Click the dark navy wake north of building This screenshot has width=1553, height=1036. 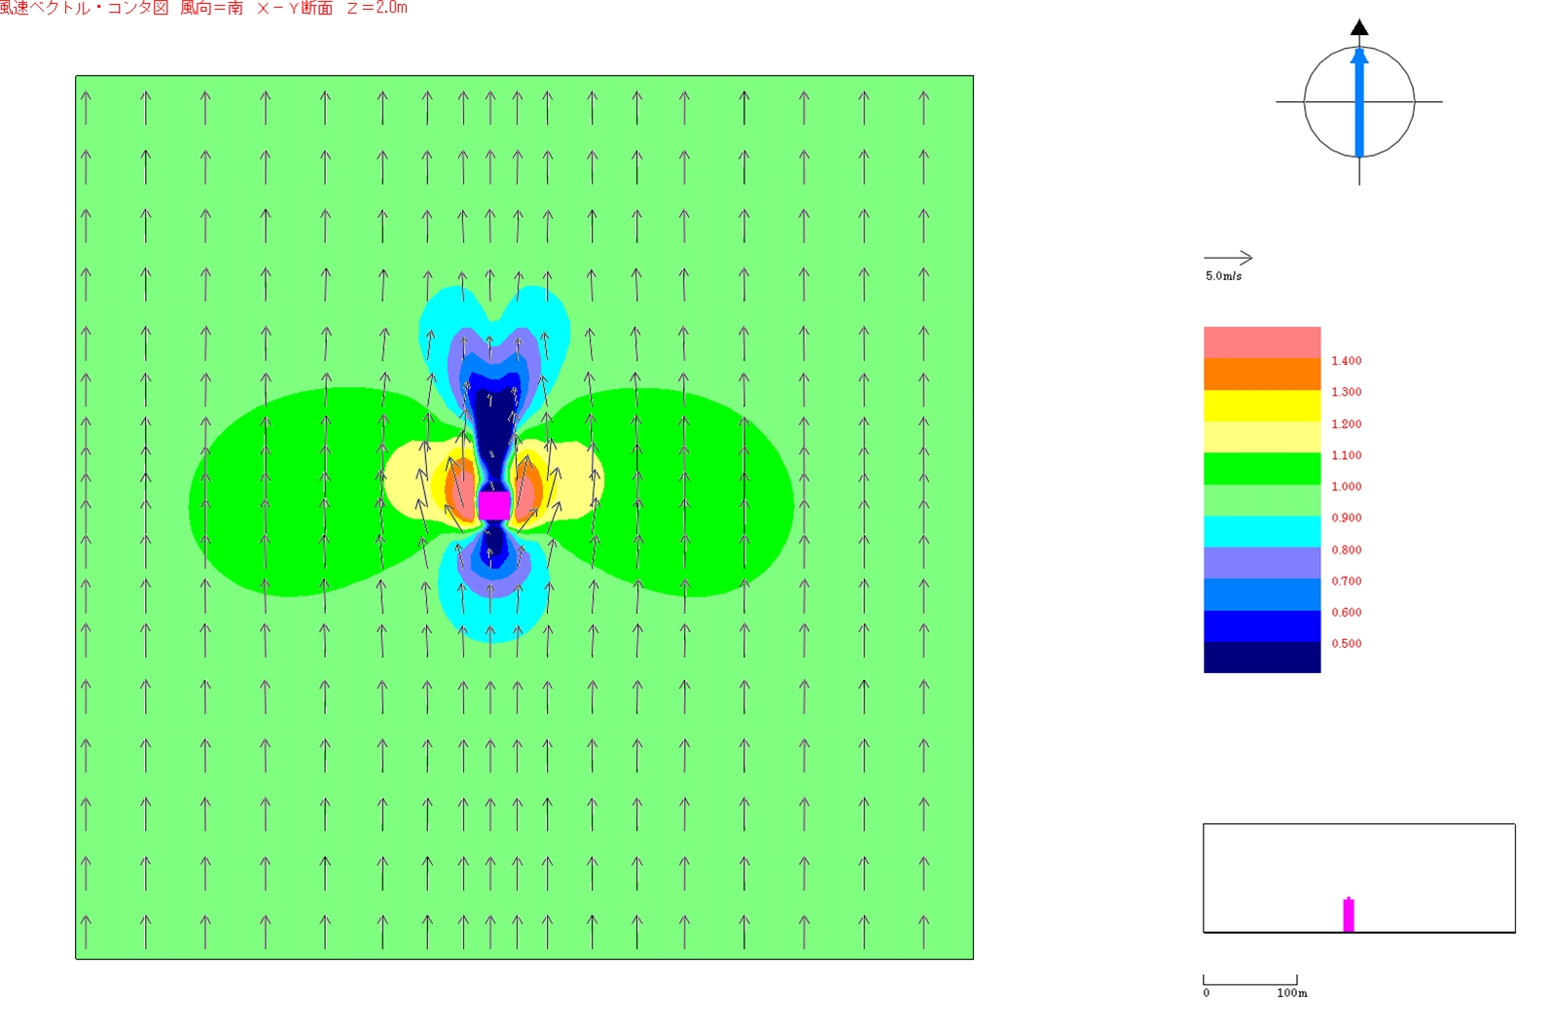(491, 418)
